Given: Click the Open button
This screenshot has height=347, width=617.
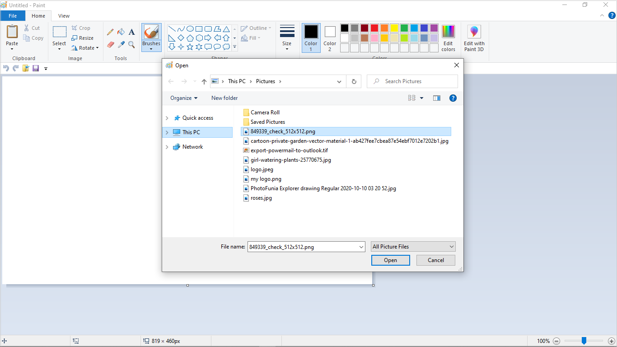Looking at the screenshot, I should [x=390, y=260].
